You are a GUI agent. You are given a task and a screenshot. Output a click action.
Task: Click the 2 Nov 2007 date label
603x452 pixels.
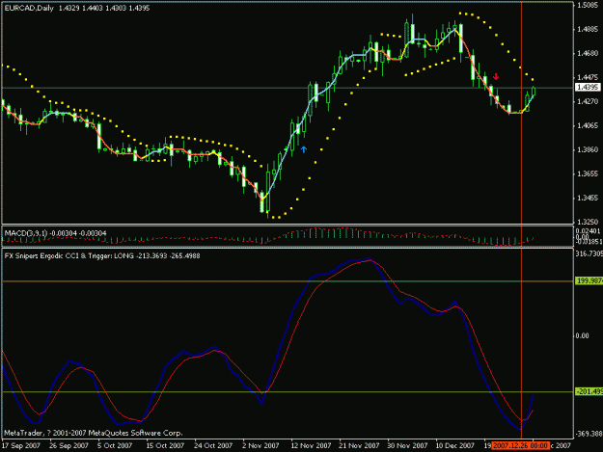260,445
